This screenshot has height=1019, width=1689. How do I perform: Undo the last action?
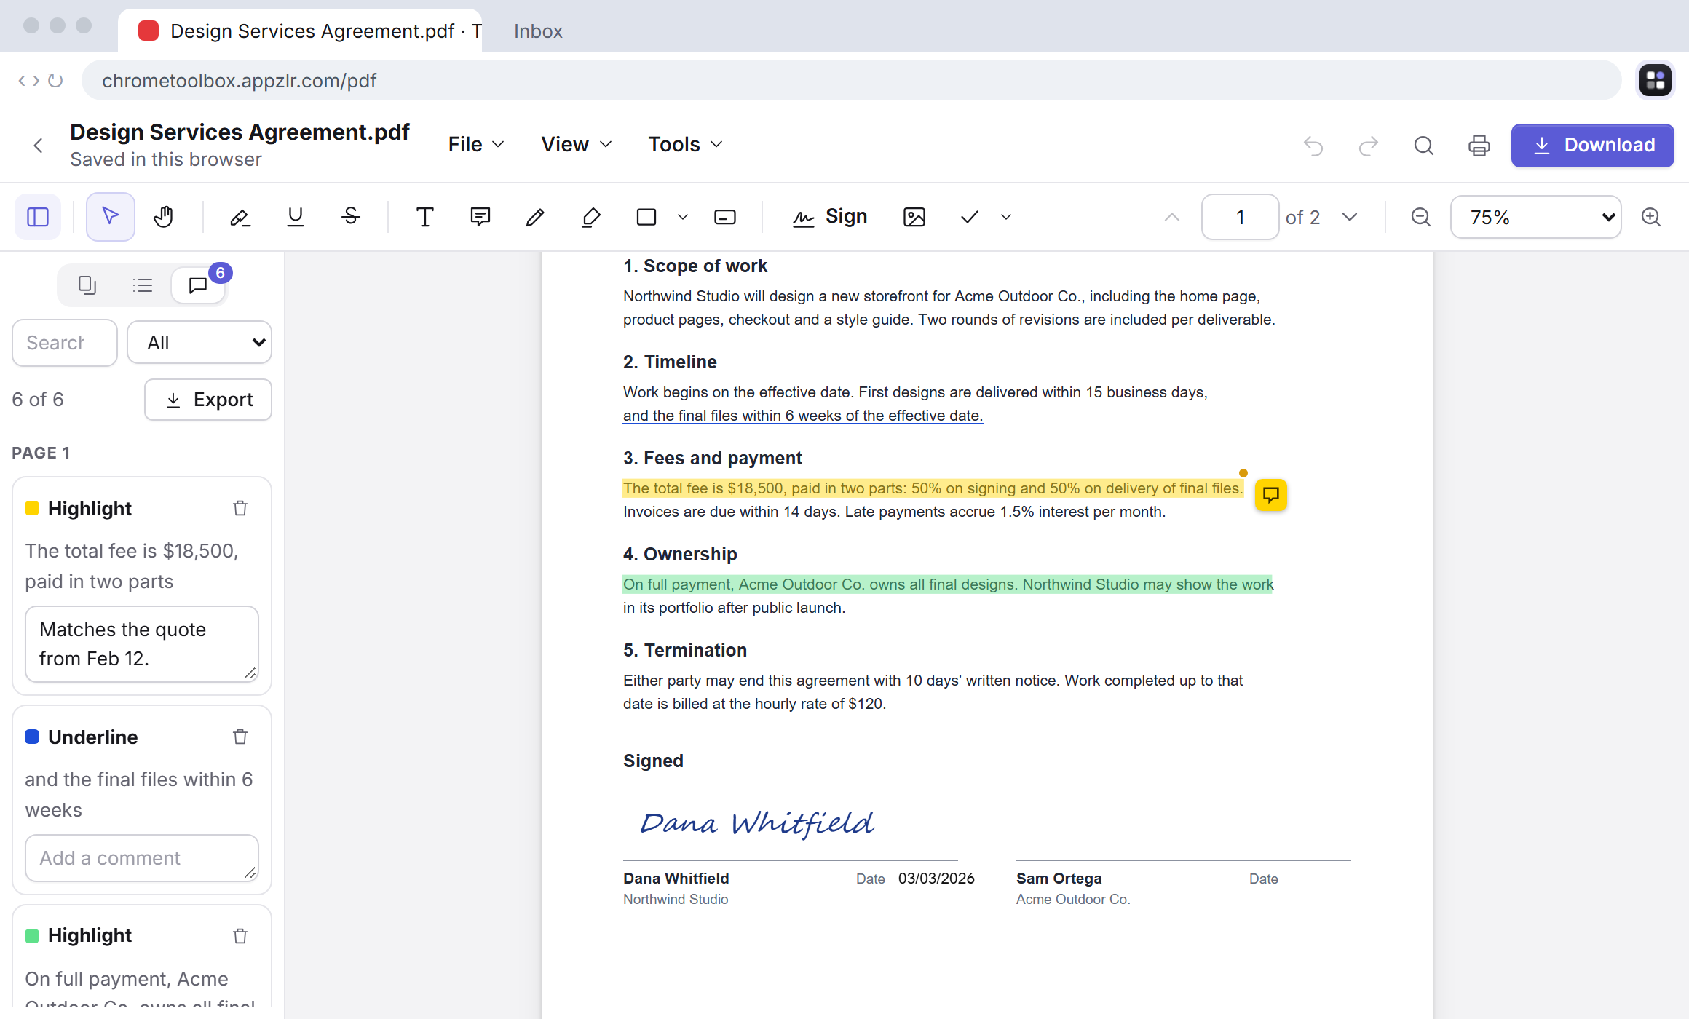tap(1313, 146)
